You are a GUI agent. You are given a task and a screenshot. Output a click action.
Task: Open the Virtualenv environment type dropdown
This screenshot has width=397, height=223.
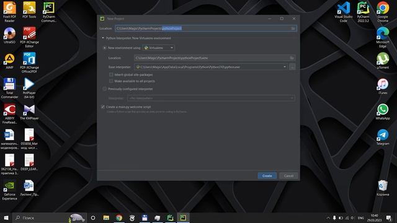point(159,48)
